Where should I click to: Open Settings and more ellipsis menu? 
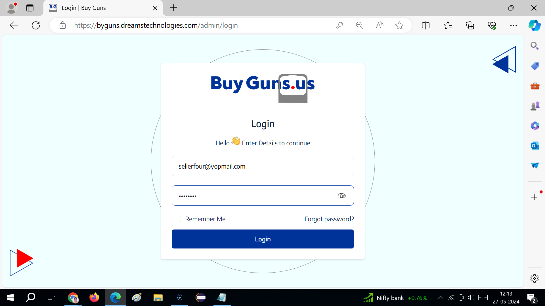point(513,25)
